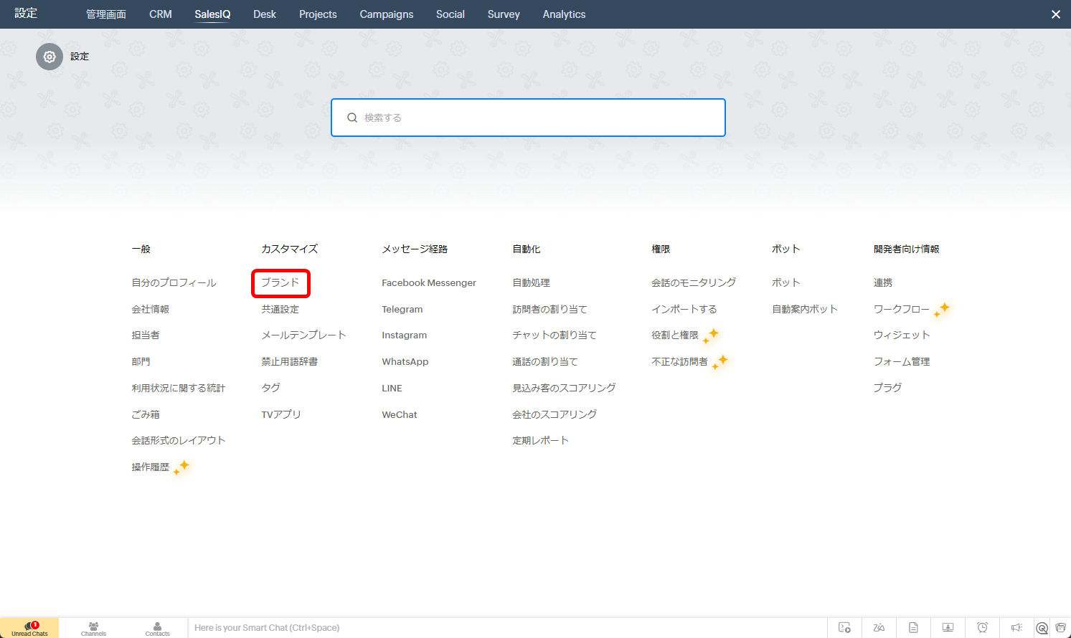This screenshot has height=638, width=1071.
Task: Click the Smart Chat input bar
Action: 508,628
